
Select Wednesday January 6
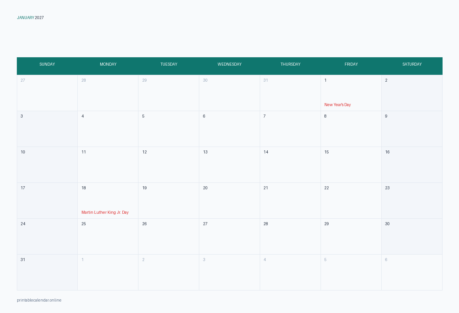tap(204, 116)
